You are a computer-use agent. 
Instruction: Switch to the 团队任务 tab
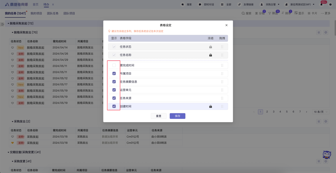click(53, 13)
